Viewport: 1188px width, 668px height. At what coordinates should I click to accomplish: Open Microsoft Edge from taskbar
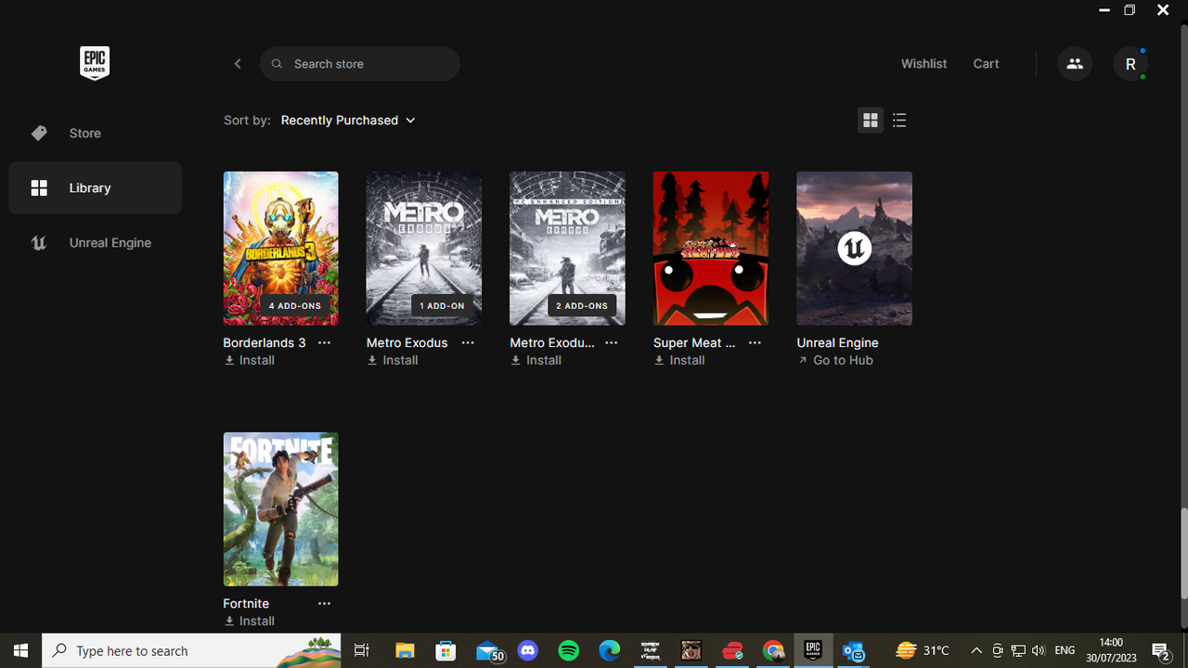click(610, 650)
